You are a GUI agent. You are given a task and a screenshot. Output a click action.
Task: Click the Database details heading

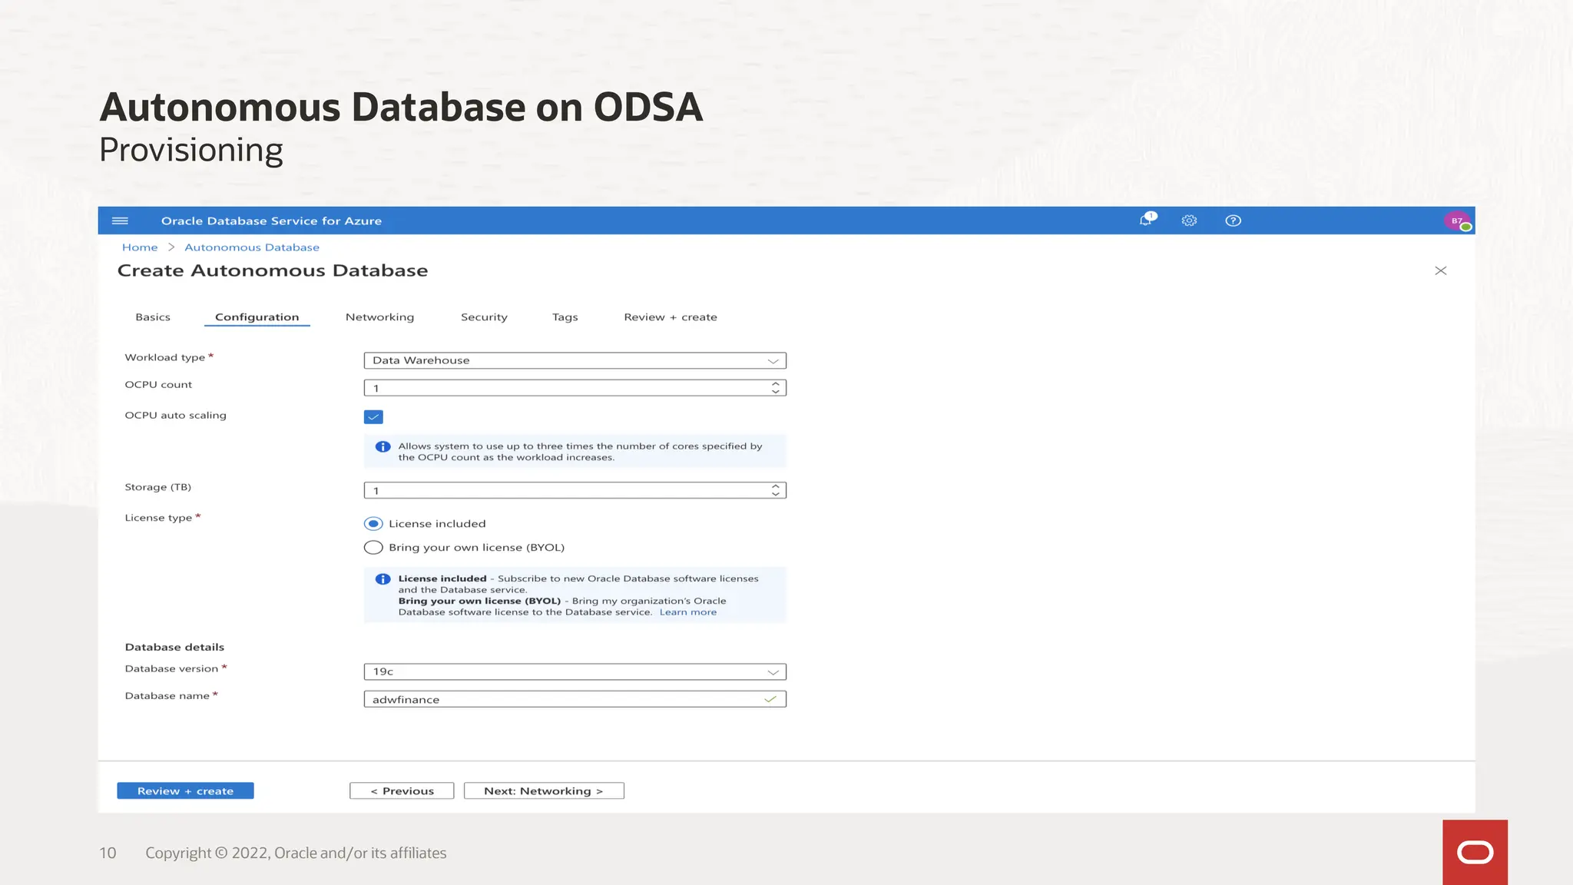[x=174, y=647]
